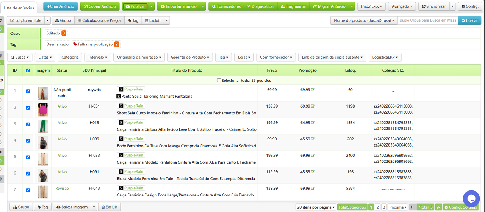Click Baixar imagem download button
The width and height of the screenshot is (485, 212).
pyautogui.click(x=72, y=207)
